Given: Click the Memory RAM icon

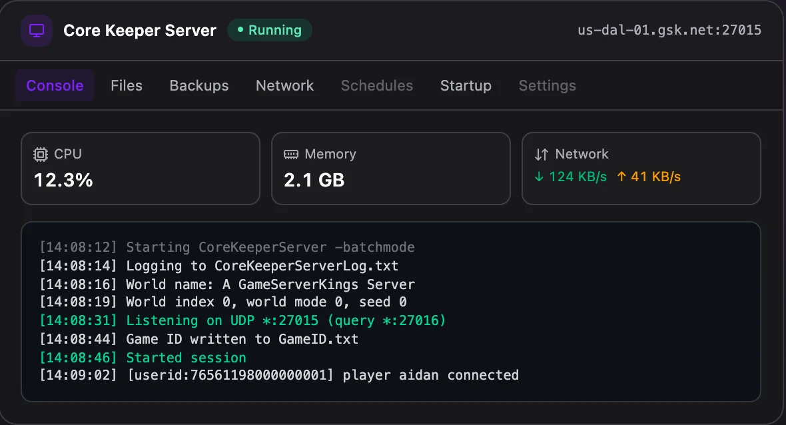Looking at the screenshot, I should pos(290,155).
